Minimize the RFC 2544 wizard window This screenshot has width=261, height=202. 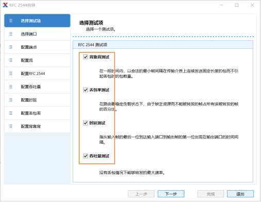click(221, 5)
